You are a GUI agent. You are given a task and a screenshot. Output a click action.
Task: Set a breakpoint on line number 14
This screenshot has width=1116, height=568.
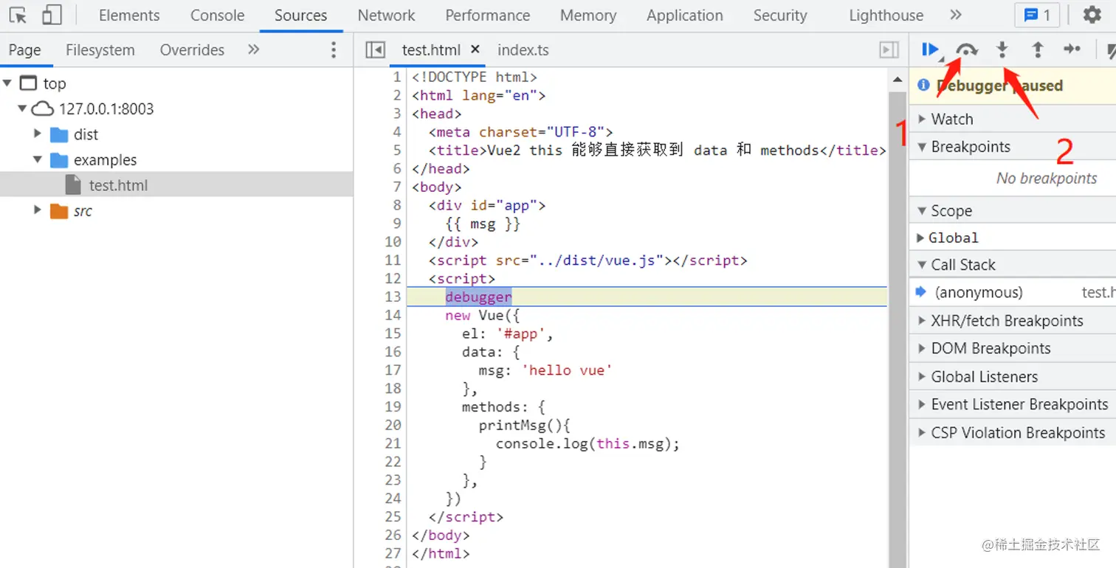(x=393, y=315)
